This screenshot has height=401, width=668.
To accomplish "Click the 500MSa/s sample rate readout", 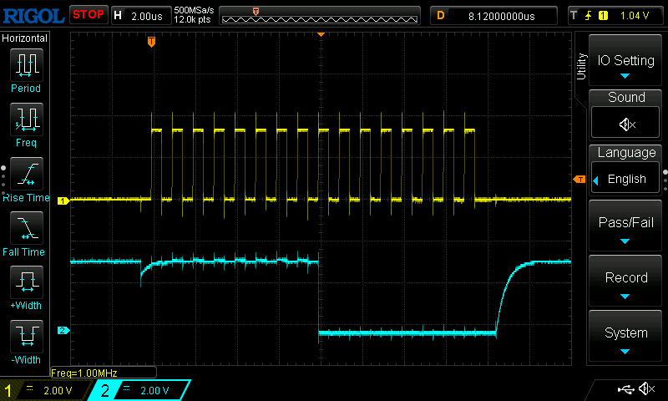I will pyautogui.click(x=194, y=10).
